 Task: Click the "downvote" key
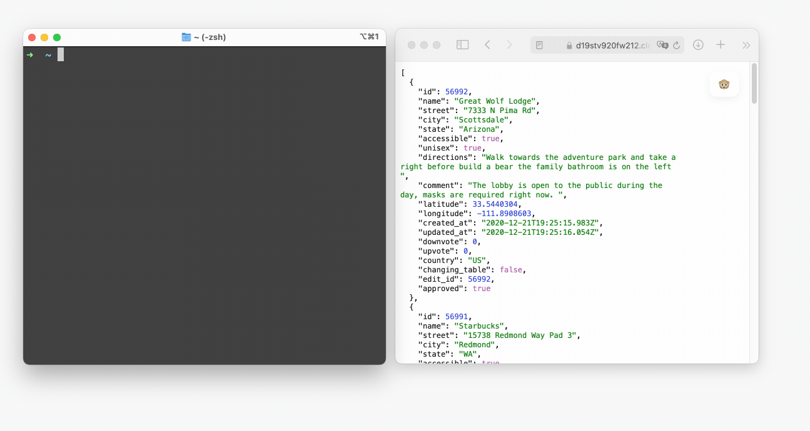pos(442,242)
